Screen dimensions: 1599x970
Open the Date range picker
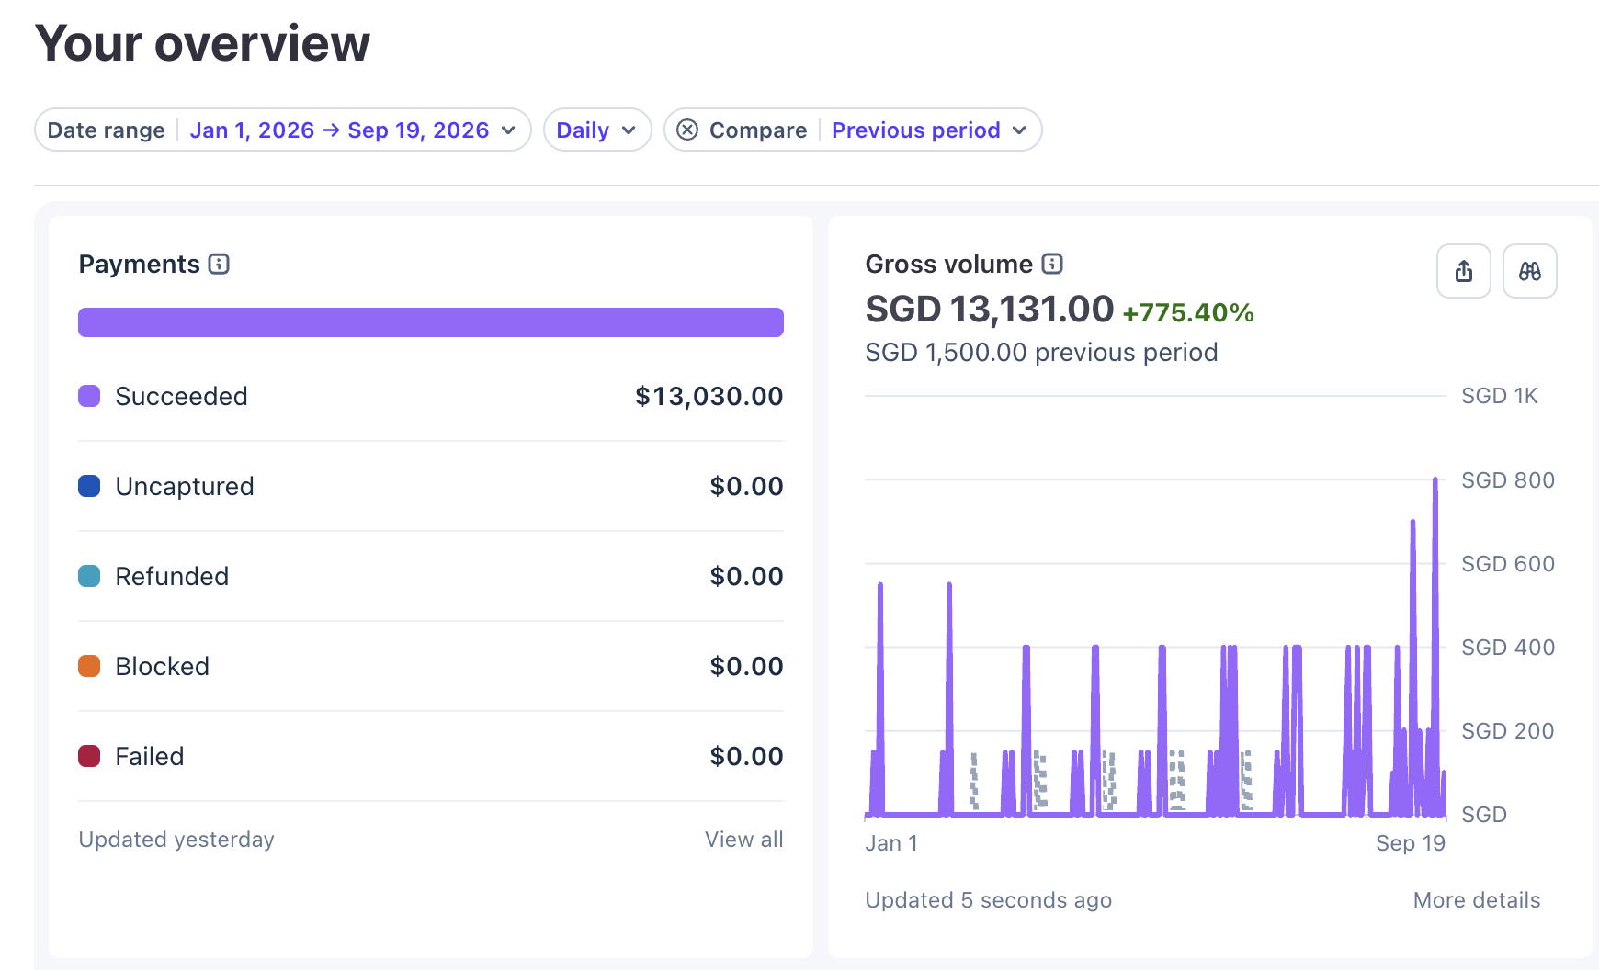283,130
